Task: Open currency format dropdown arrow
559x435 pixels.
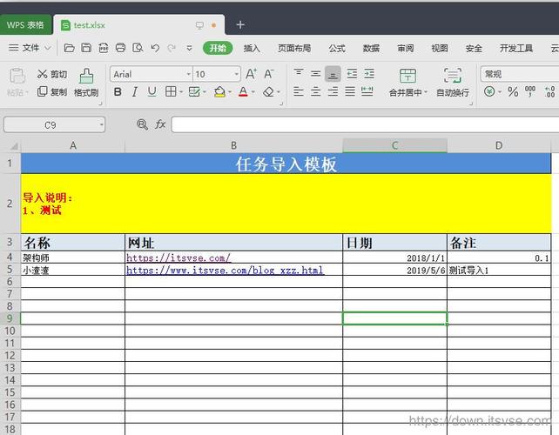Action: click(500, 92)
